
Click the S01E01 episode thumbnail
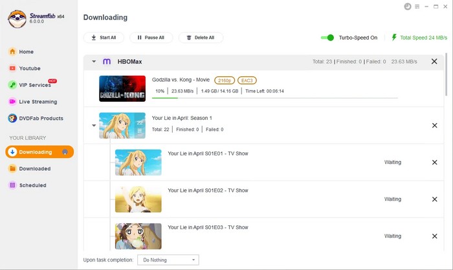pyautogui.click(x=138, y=162)
